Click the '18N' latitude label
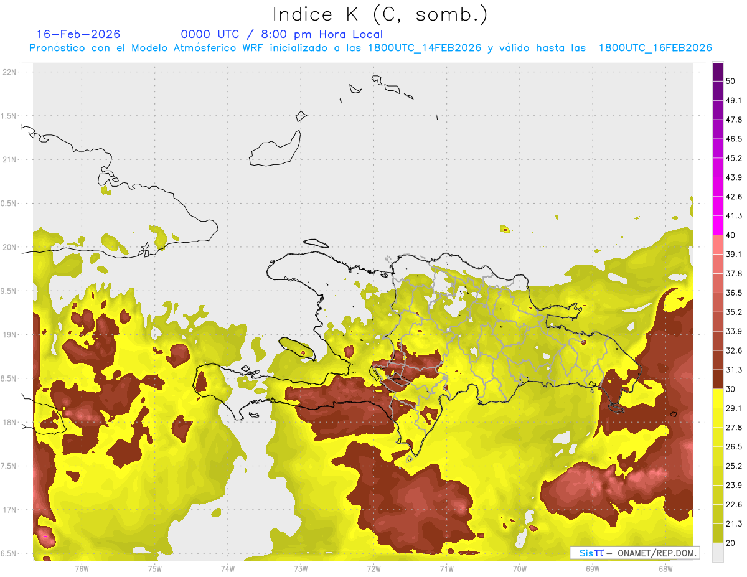The height and width of the screenshot is (577, 747). click(x=9, y=422)
